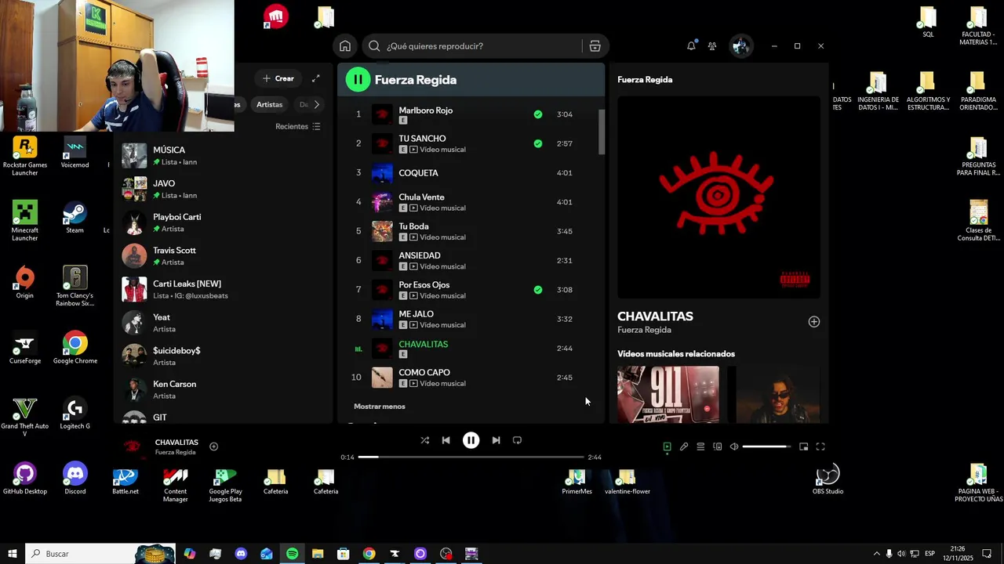The image size is (1004, 564).
Task: Grab the track list scrollbar
Action: tap(602, 132)
